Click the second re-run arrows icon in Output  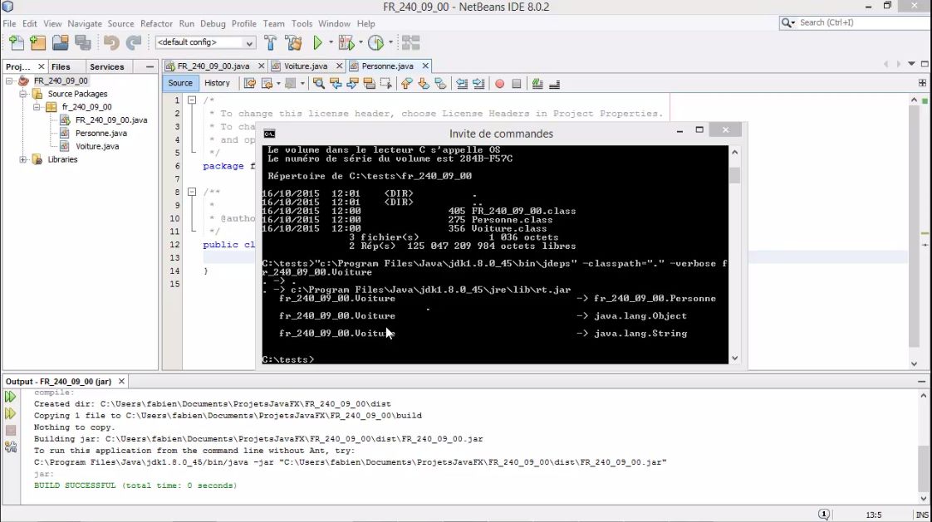pos(10,413)
